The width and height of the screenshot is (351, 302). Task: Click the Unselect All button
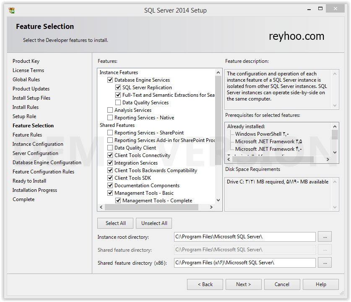(154, 223)
